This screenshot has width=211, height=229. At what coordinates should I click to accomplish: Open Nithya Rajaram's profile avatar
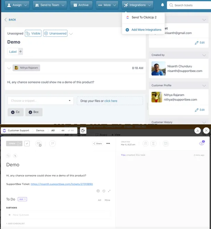pos(157,97)
